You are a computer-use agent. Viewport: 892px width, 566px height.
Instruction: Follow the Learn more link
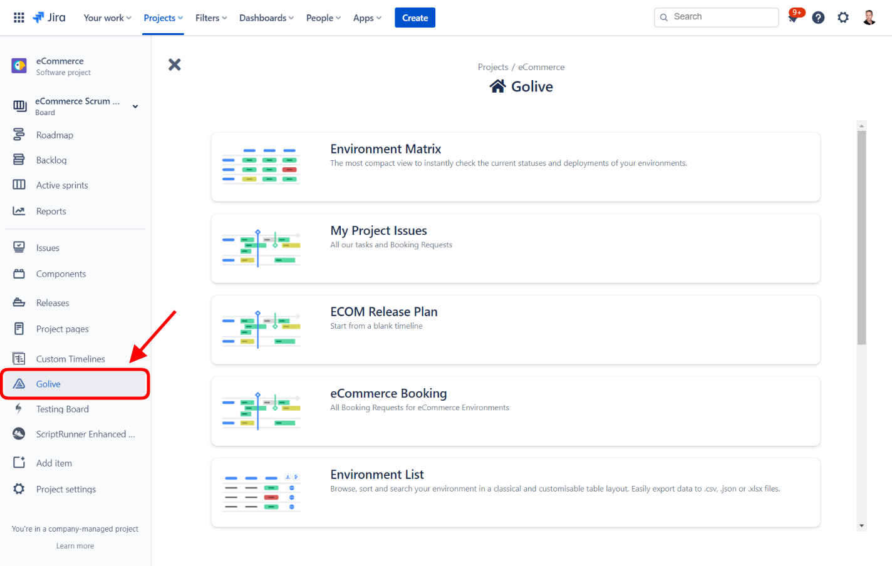click(75, 546)
